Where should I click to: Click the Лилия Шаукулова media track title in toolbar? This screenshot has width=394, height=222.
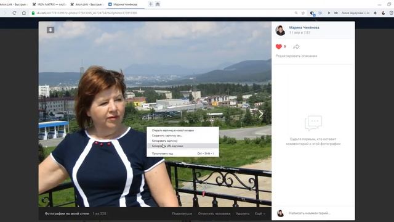coord(355,13)
